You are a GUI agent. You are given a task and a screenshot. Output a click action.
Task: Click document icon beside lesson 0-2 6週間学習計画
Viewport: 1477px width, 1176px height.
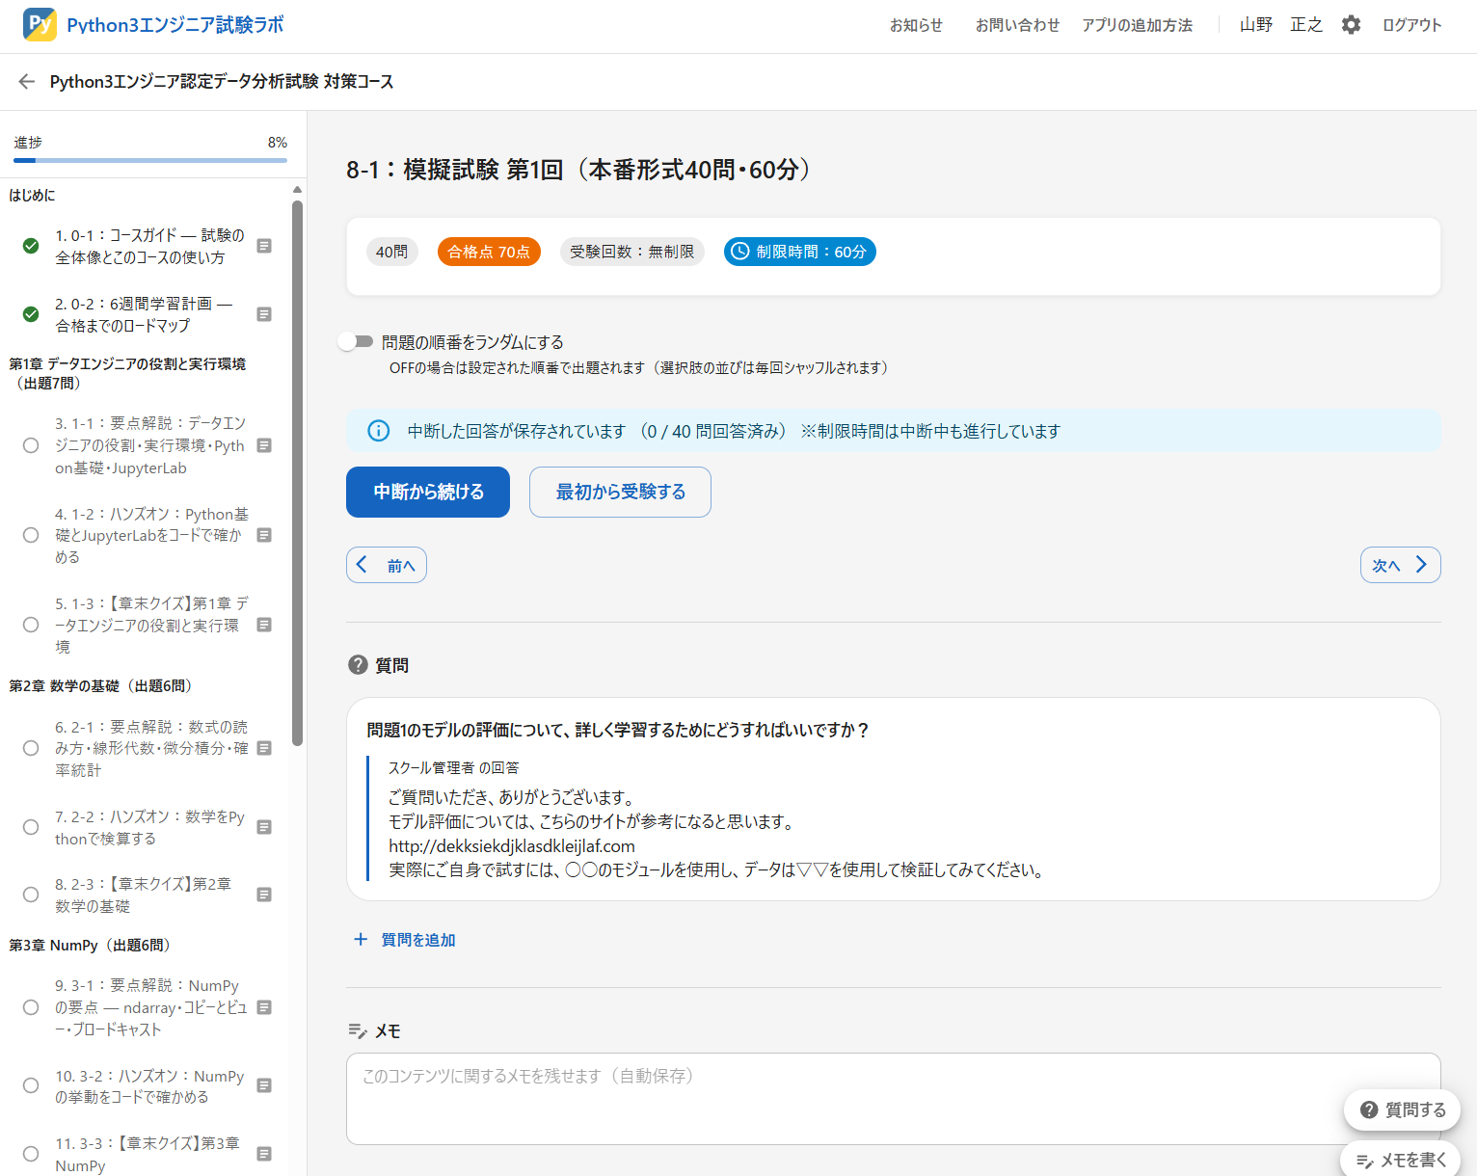pyautogui.click(x=264, y=314)
